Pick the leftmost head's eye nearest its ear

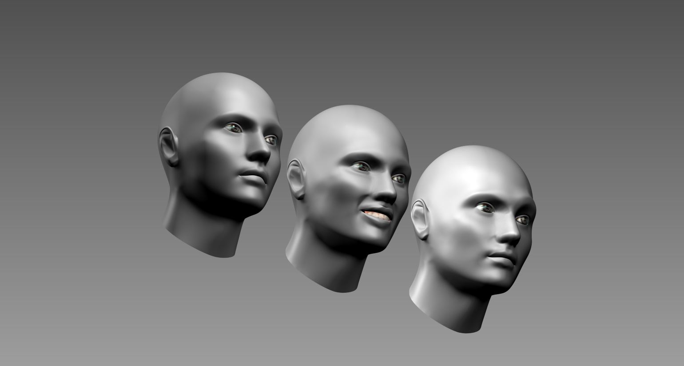pyautogui.click(x=234, y=128)
